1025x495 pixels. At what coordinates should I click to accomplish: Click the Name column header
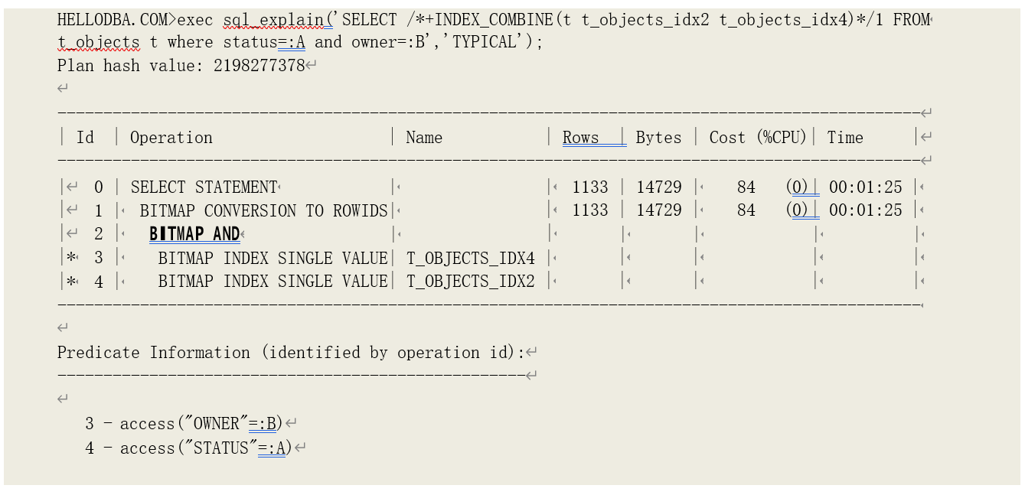[424, 138]
